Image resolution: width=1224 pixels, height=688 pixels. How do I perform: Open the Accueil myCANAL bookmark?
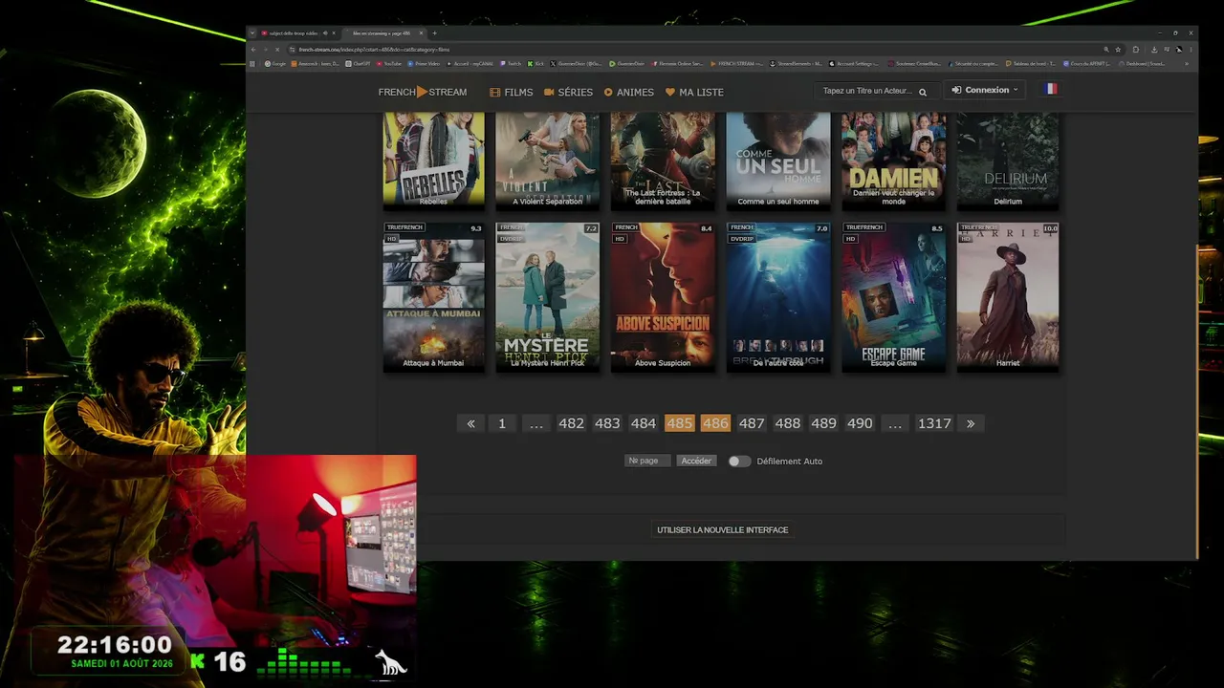click(x=470, y=64)
